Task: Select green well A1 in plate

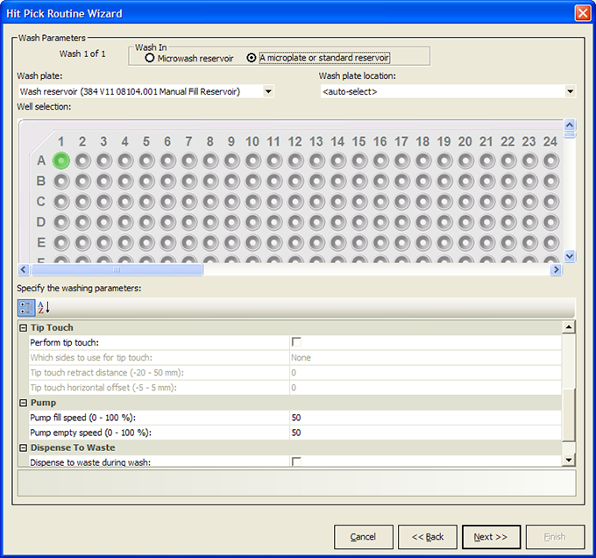Action: point(61,161)
